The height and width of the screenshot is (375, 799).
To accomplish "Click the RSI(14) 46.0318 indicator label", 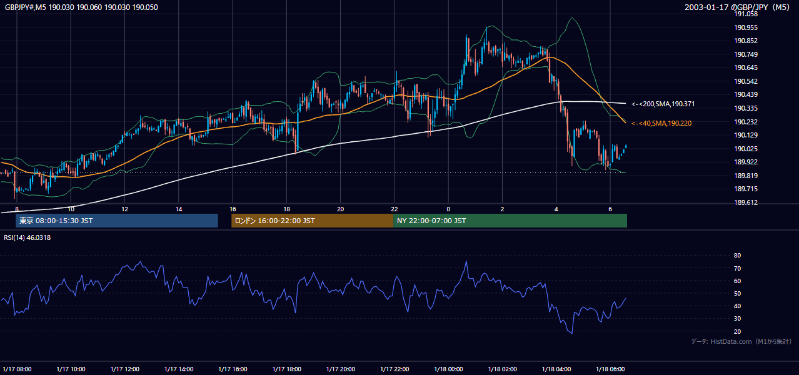I will coord(28,237).
